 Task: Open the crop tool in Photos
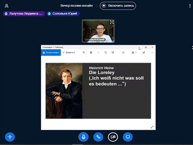tap(113, 53)
